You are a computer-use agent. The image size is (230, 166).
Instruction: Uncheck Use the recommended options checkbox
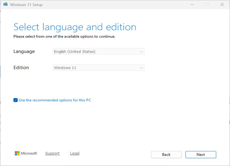[x=16, y=100]
